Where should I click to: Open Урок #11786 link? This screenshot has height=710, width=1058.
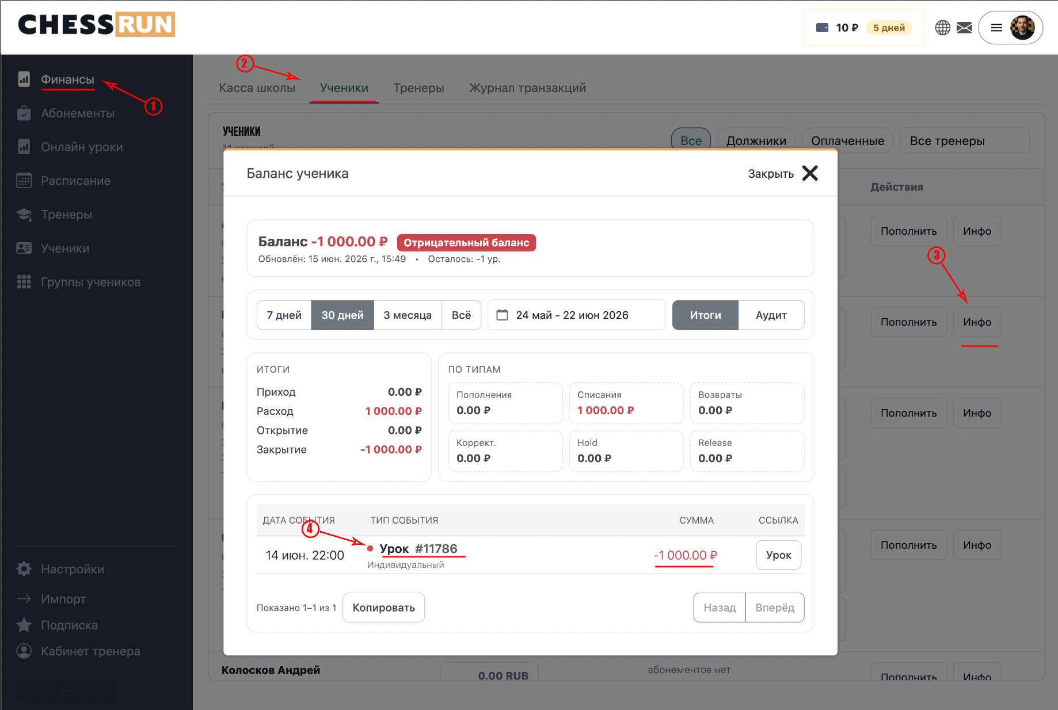(418, 549)
